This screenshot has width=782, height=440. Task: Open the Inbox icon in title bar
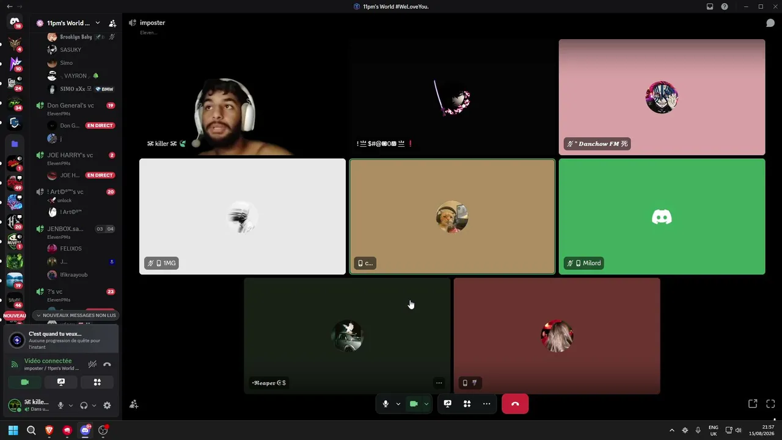point(710,7)
